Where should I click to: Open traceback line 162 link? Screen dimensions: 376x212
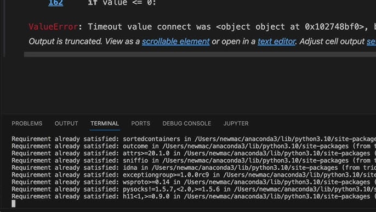tap(56, 3)
